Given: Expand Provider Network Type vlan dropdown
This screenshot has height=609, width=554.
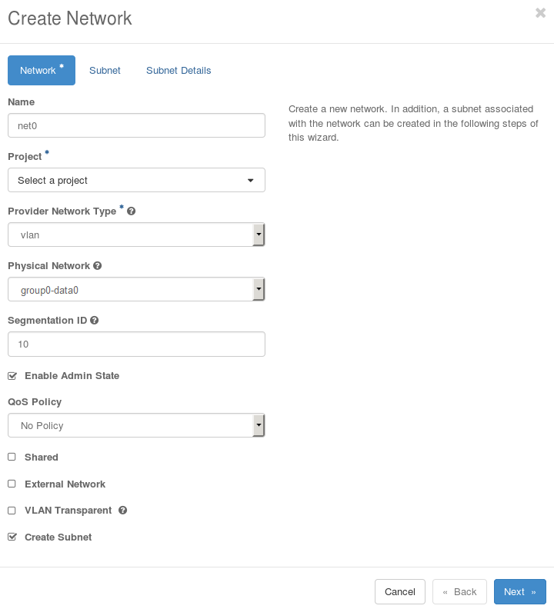Looking at the screenshot, I should 136,235.
